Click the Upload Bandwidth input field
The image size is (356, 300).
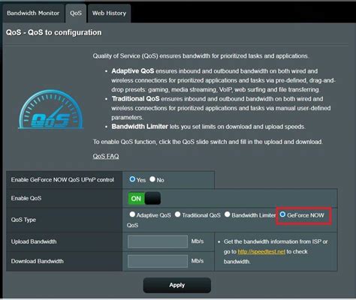(158, 241)
